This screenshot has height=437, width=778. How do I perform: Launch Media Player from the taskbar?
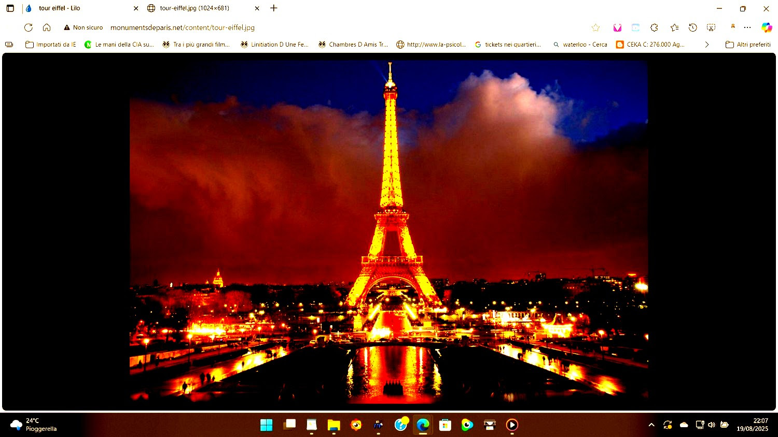coord(511,425)
